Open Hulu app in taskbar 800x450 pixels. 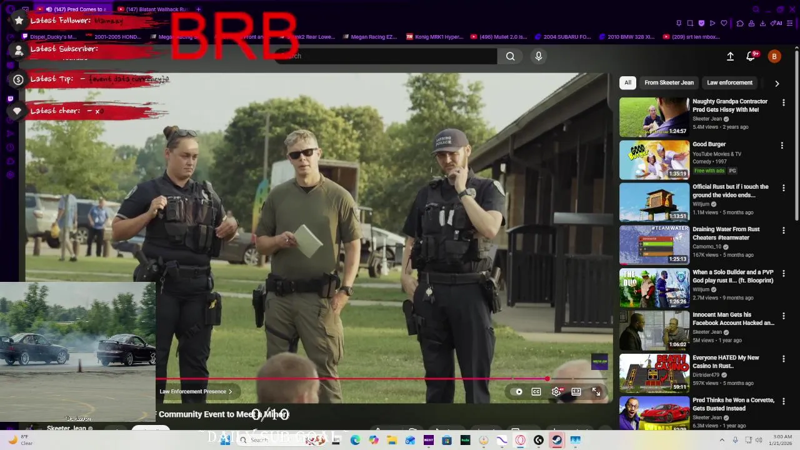coord(465,440)
